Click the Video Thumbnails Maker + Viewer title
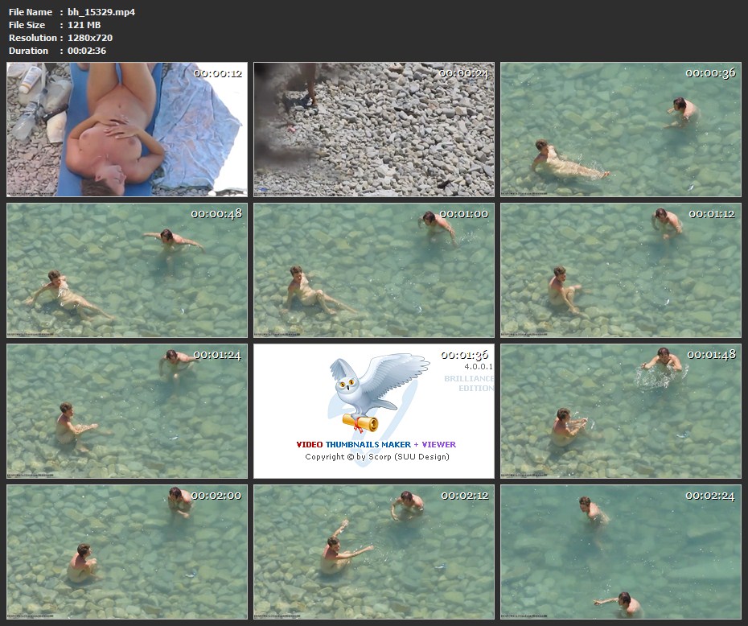Image resolution: width=748 pixels, height=626 pixels. point(376,444)
